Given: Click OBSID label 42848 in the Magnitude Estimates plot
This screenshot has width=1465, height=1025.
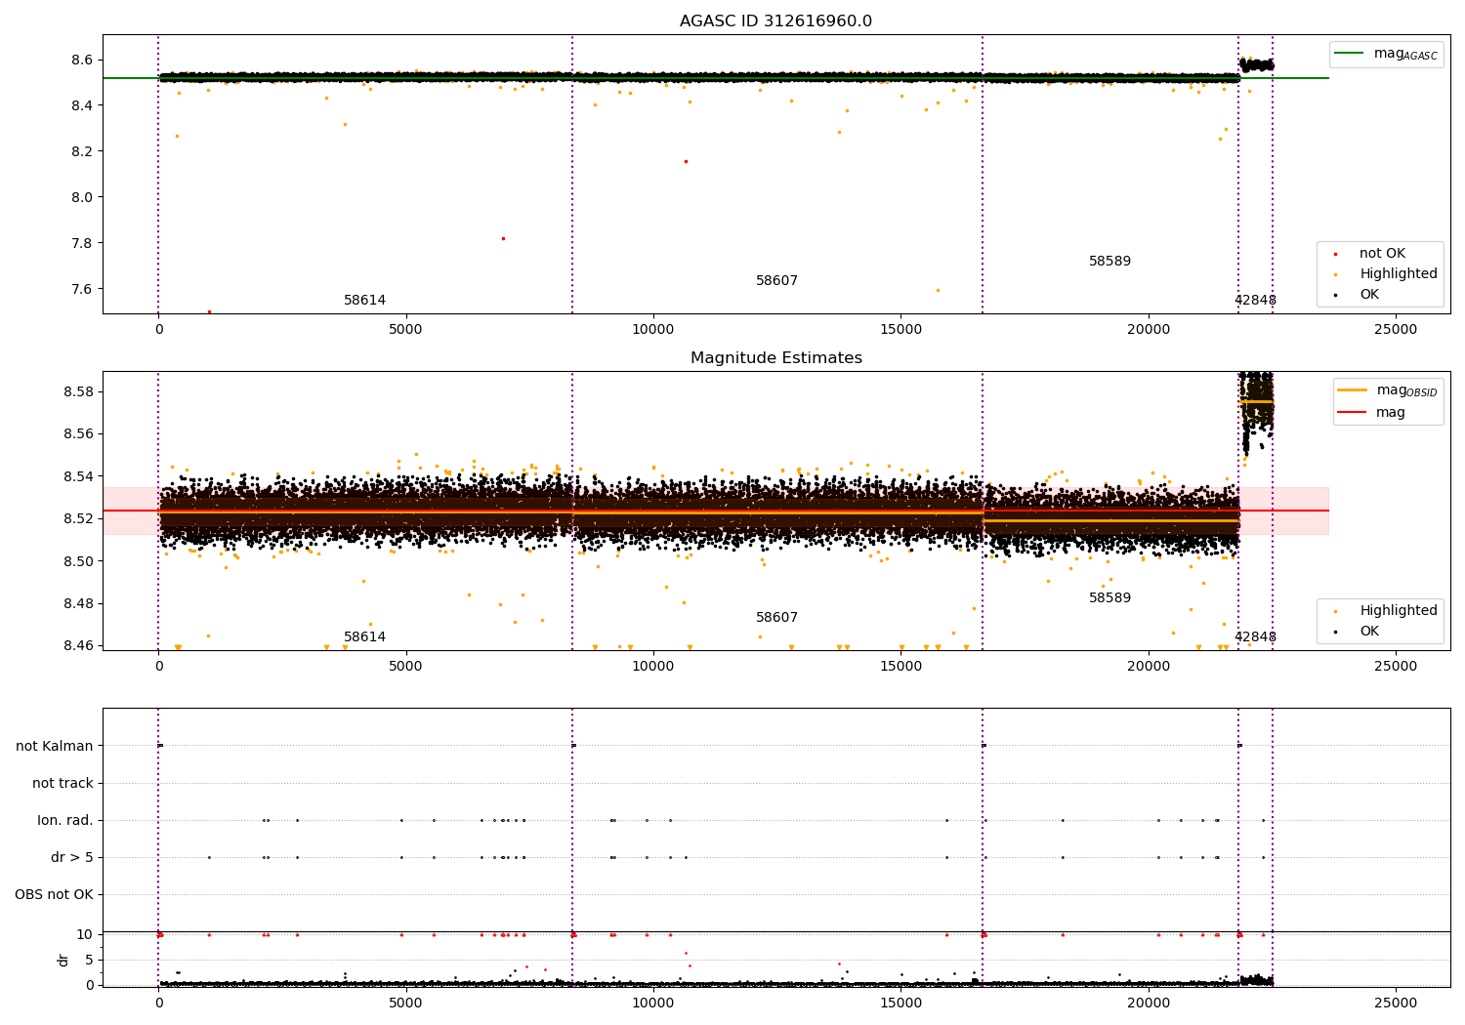Looking at the screenshot, I should [1255, 637].
